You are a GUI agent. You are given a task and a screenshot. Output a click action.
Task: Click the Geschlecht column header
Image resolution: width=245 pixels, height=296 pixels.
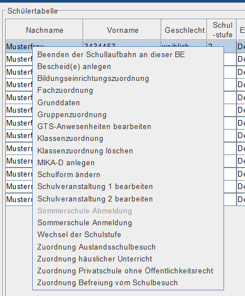tap(184, 30)
